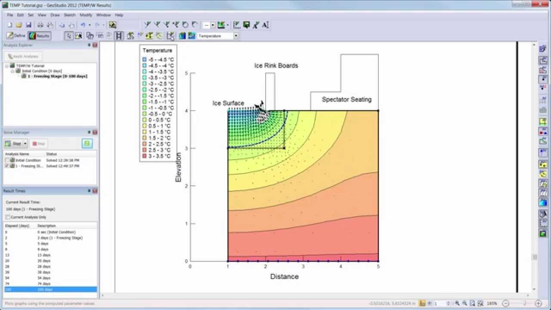Screen dimensions: 551x310
Task: Click the bottom green icon in right sidebar
Action: tap(543, 234)
